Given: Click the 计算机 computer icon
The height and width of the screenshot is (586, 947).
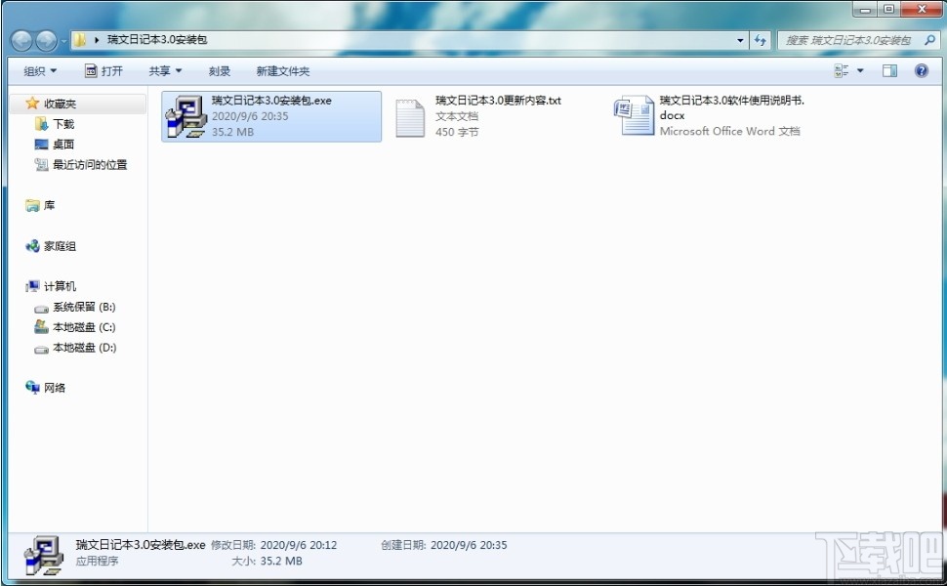Looking at the screenshot, I should click(32, 286).
